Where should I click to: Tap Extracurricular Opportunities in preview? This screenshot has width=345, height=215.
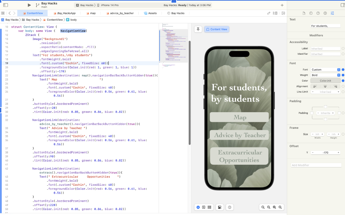pyautogui.click(x=239, y=156)
